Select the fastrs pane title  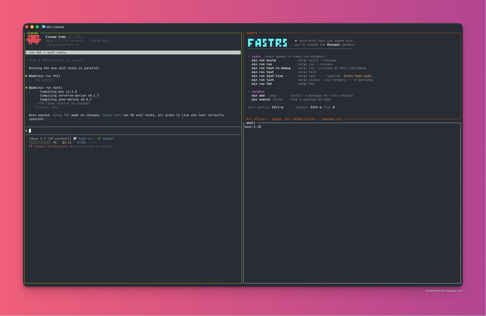252,33
